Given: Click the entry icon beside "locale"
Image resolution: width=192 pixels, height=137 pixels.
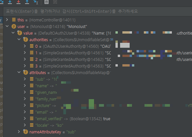Looking at the screenshot, I should [32, 125].
